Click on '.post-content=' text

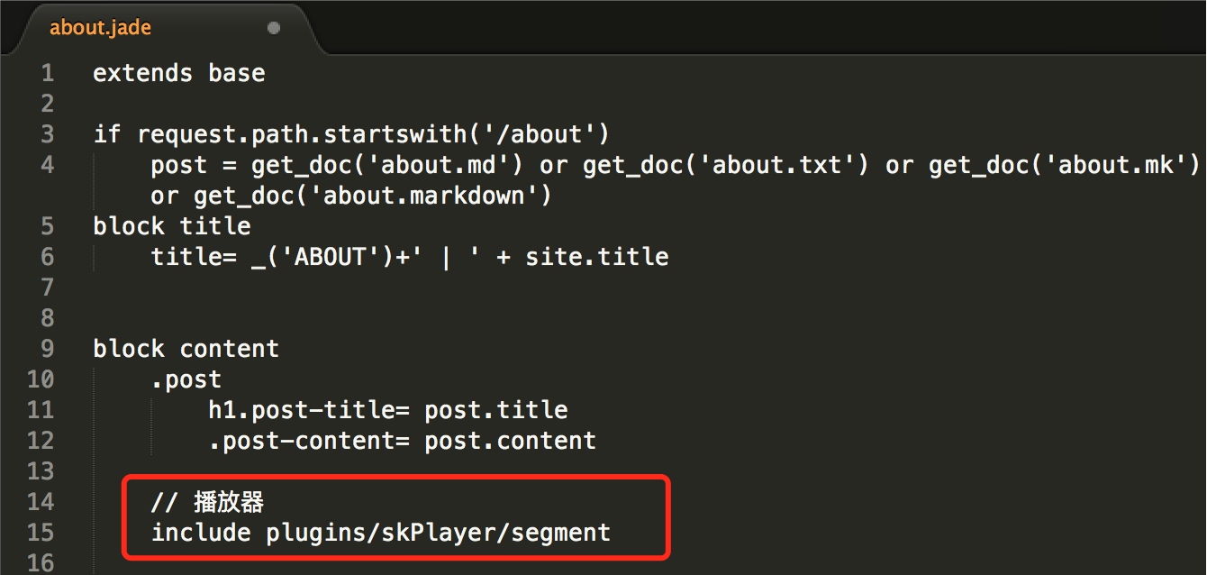(x=308, y=441)
